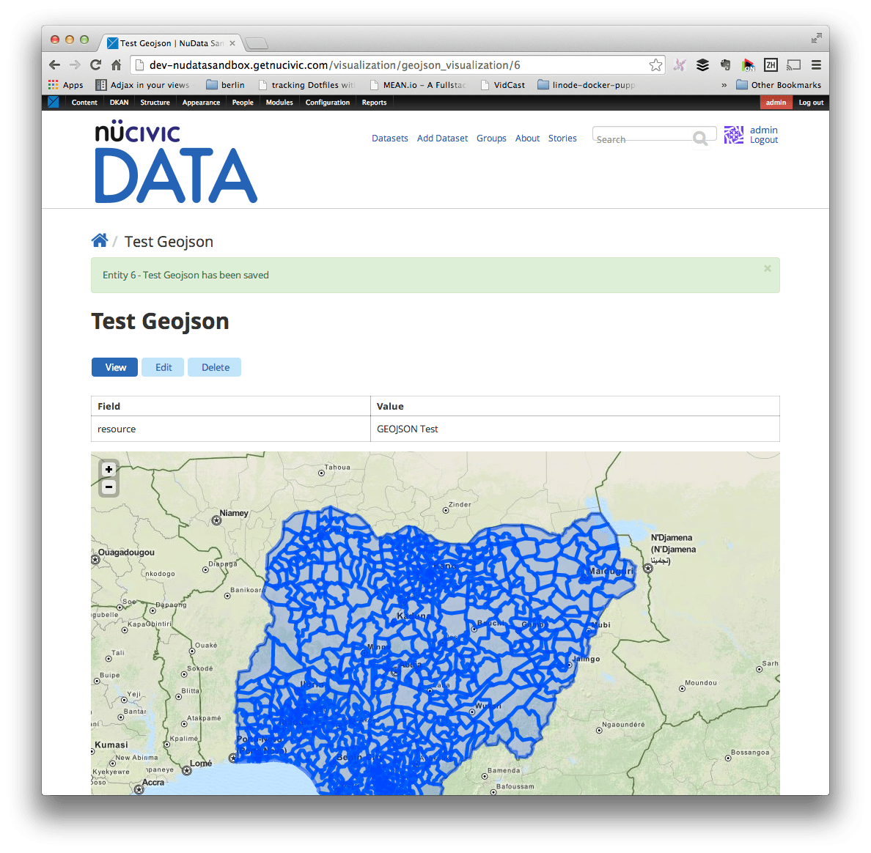Click the ZH browser extension icon
Viewport: 871px width, 853px height.
pyautogui.click(x=771, y=64)
